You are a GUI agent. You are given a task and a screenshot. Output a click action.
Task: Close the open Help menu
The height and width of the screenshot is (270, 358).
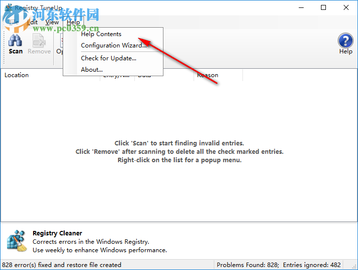coord(73,22)
